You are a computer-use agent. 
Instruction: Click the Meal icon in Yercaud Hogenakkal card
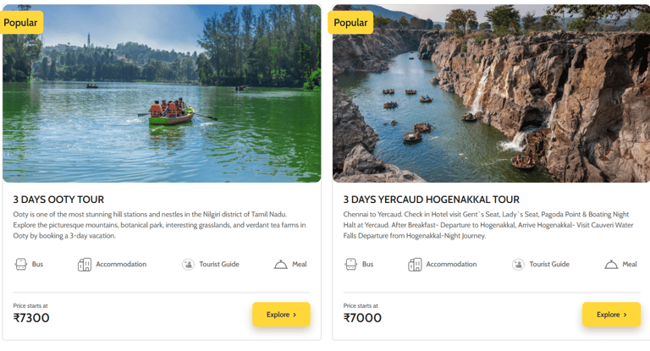(x=611, y=265)
